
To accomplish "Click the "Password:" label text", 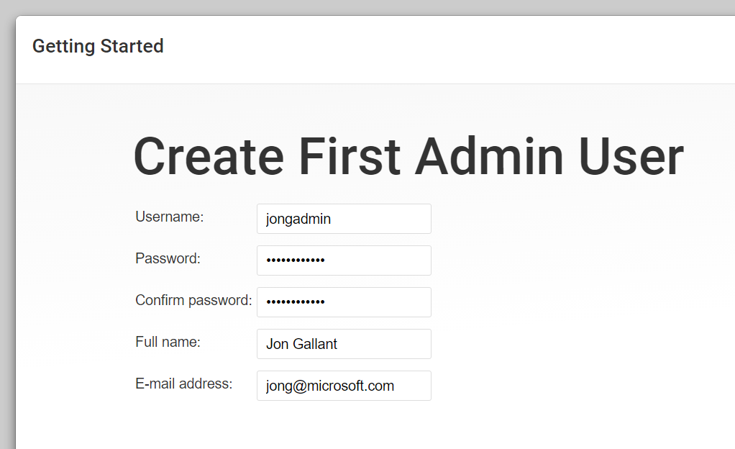I will pyautogui.click(x=168, y=258).
